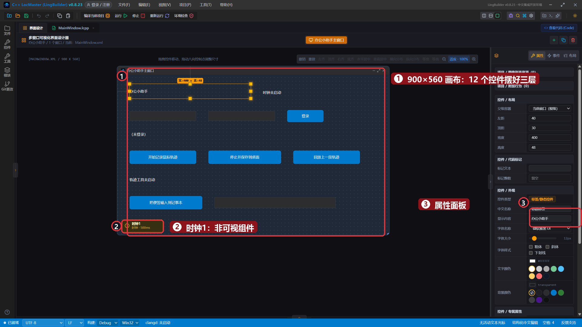
Task: Click the yellow search magnifier icon
Action: (x=518, y=16)
